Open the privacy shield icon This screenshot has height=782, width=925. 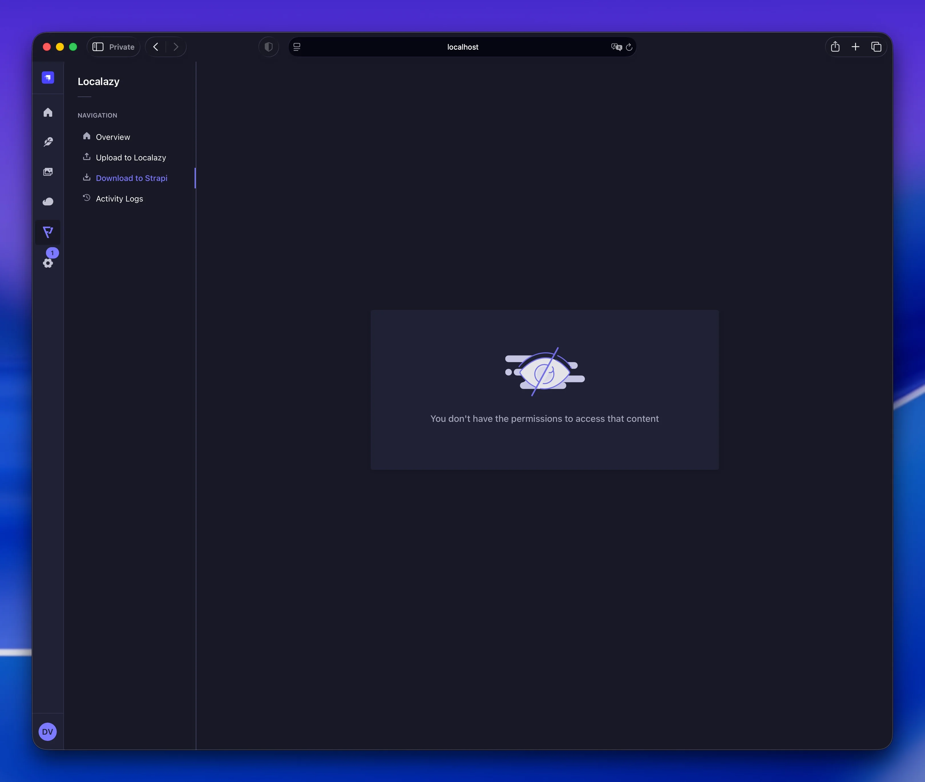(268, 47)
